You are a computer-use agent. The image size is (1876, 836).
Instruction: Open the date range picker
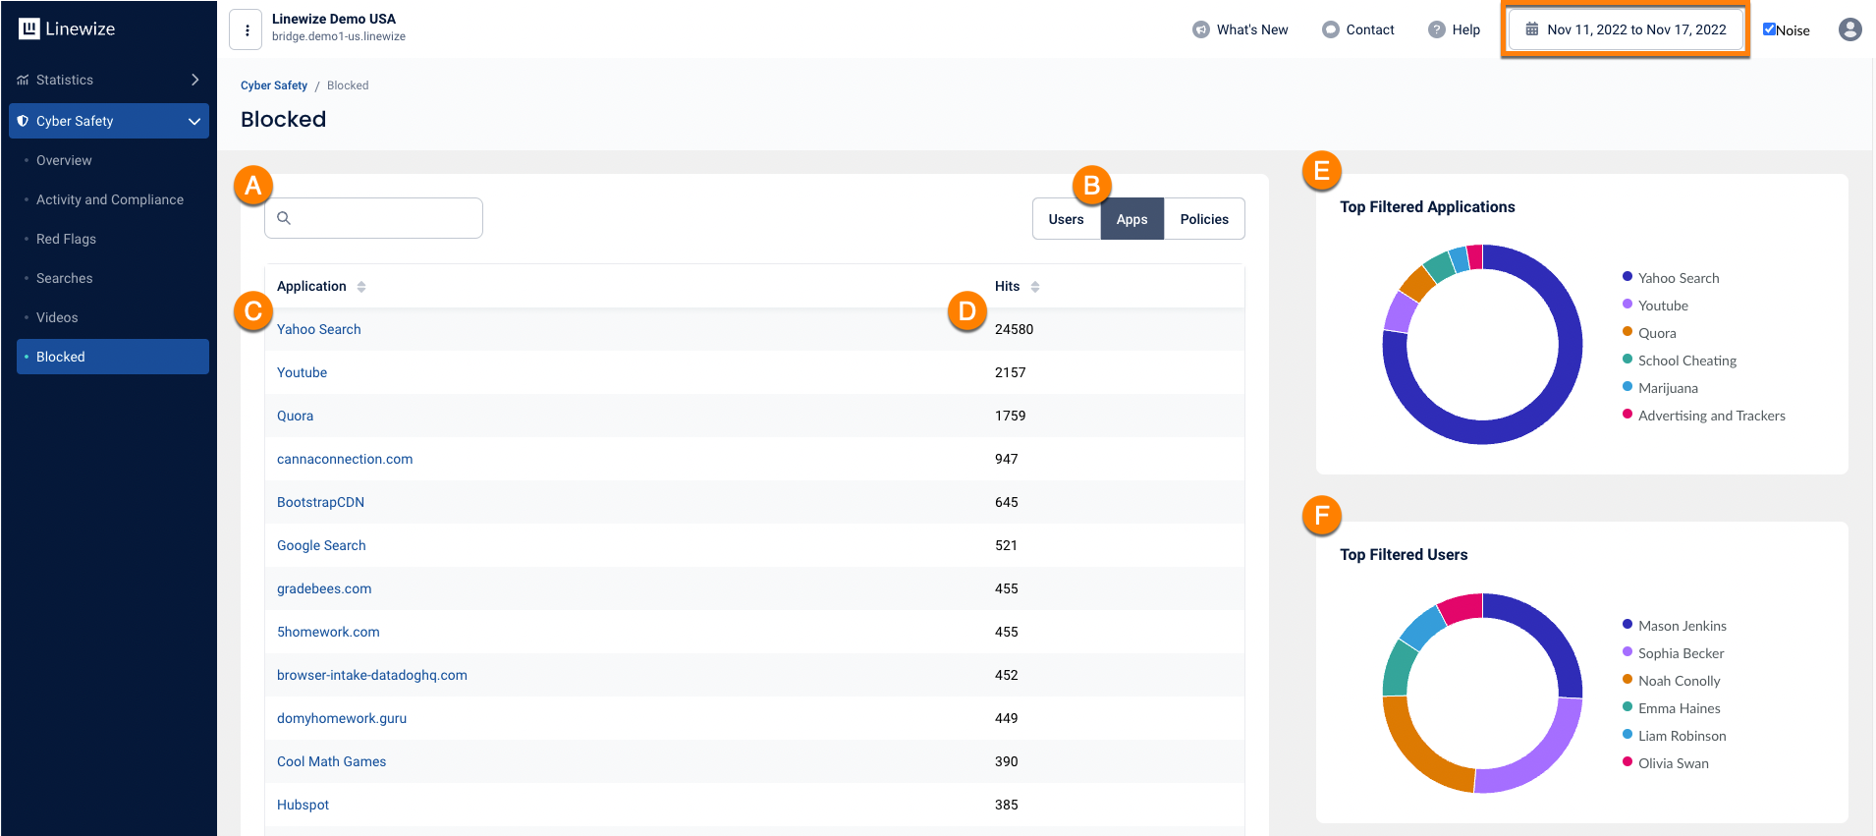[x=1626, y=29]
